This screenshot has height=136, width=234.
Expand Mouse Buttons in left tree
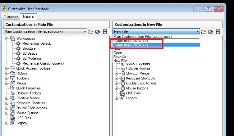(x=7, y=113)
